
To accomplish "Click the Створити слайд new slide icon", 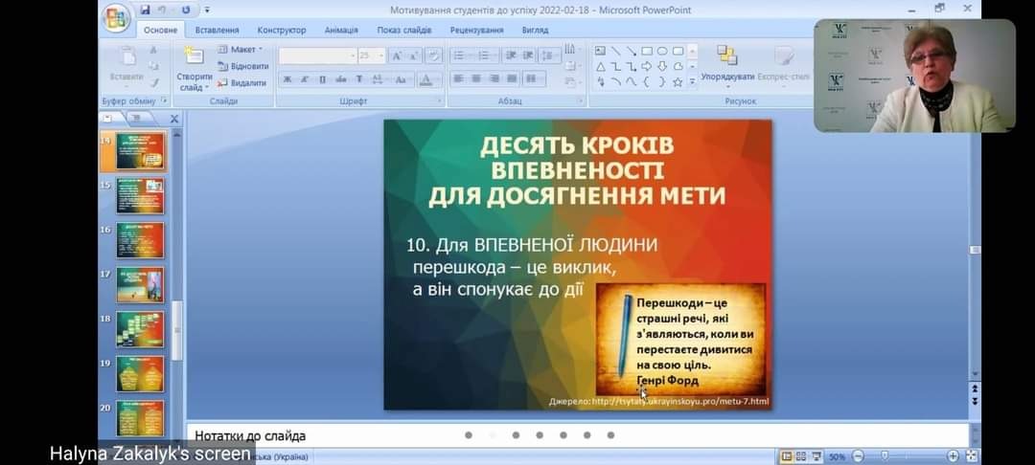I will pyautogui.click(x=194, y=57).
